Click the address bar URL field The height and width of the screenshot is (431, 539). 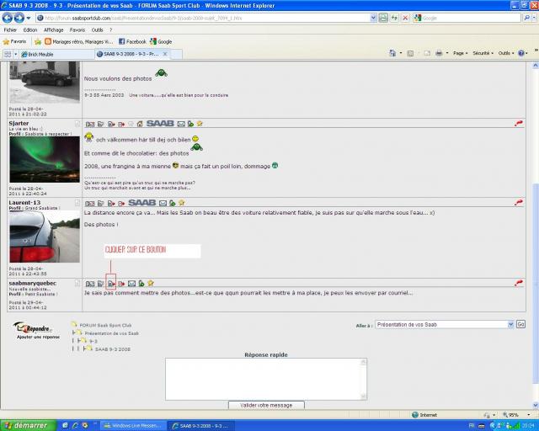203,18
